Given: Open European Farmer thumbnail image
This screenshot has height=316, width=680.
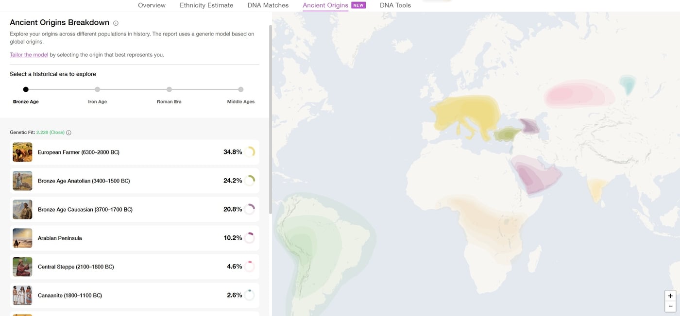Looking at the screenshot, I should point(22,152).
